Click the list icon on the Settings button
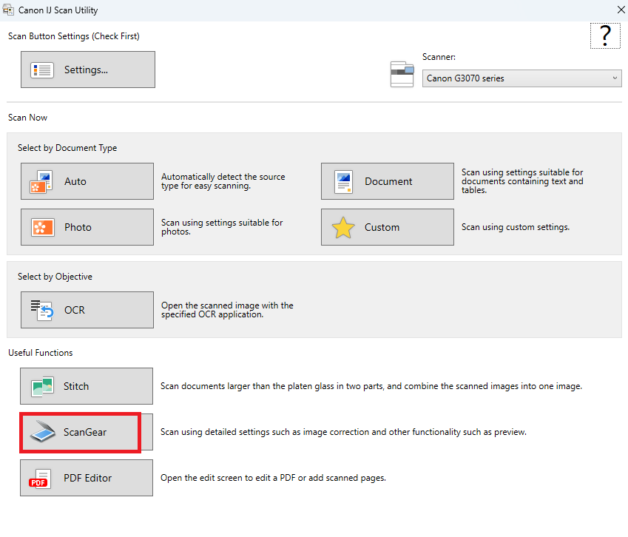Viewport: 628px width, 537px height. click(42, 70)
